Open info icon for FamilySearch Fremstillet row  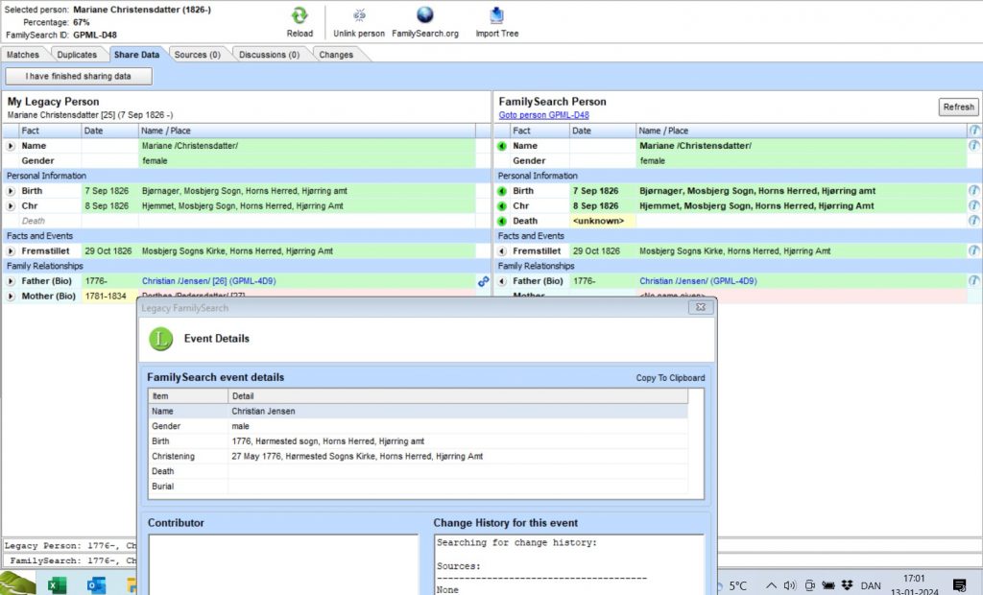click(x=974, y=250)
